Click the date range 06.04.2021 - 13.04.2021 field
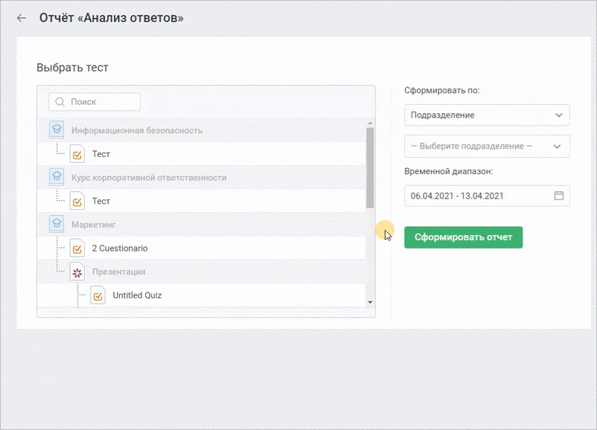597x430 pixels. point(487,196)
